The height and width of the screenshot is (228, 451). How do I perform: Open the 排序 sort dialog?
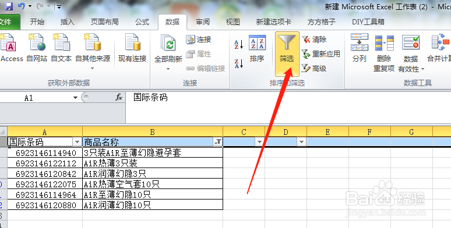(x=257, y=49)
